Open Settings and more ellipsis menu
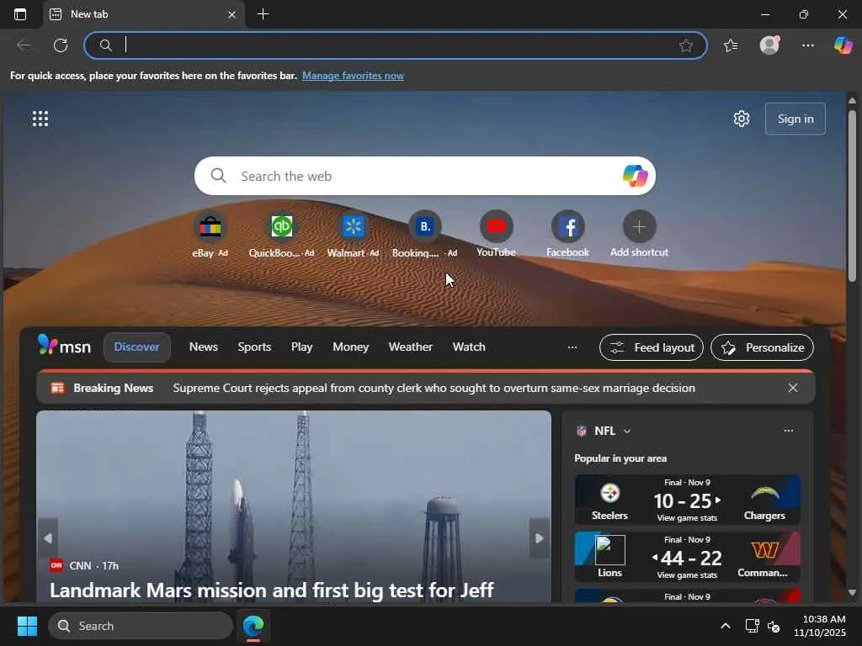The height and width of the screenshot is (646, 862). coord(807,45)
